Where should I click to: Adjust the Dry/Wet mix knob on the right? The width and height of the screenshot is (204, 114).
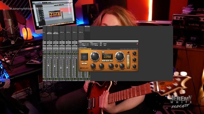click(134, 60)
